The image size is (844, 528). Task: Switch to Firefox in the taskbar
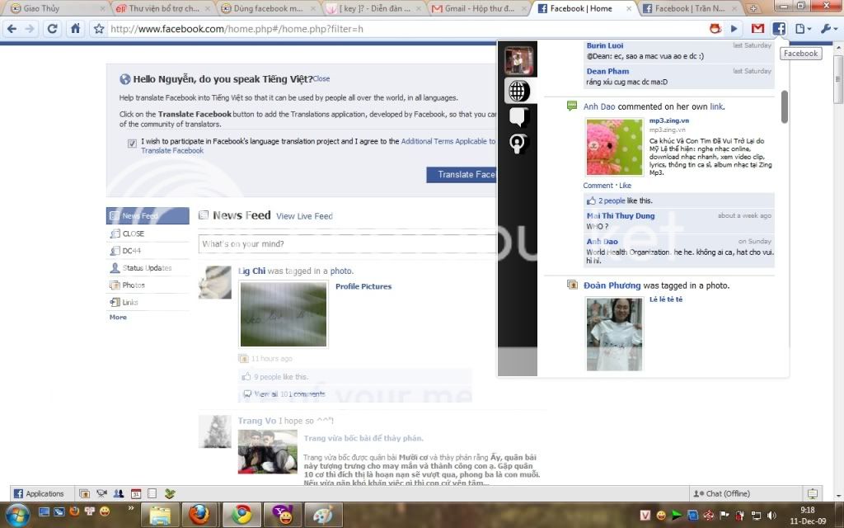(199, 515)
